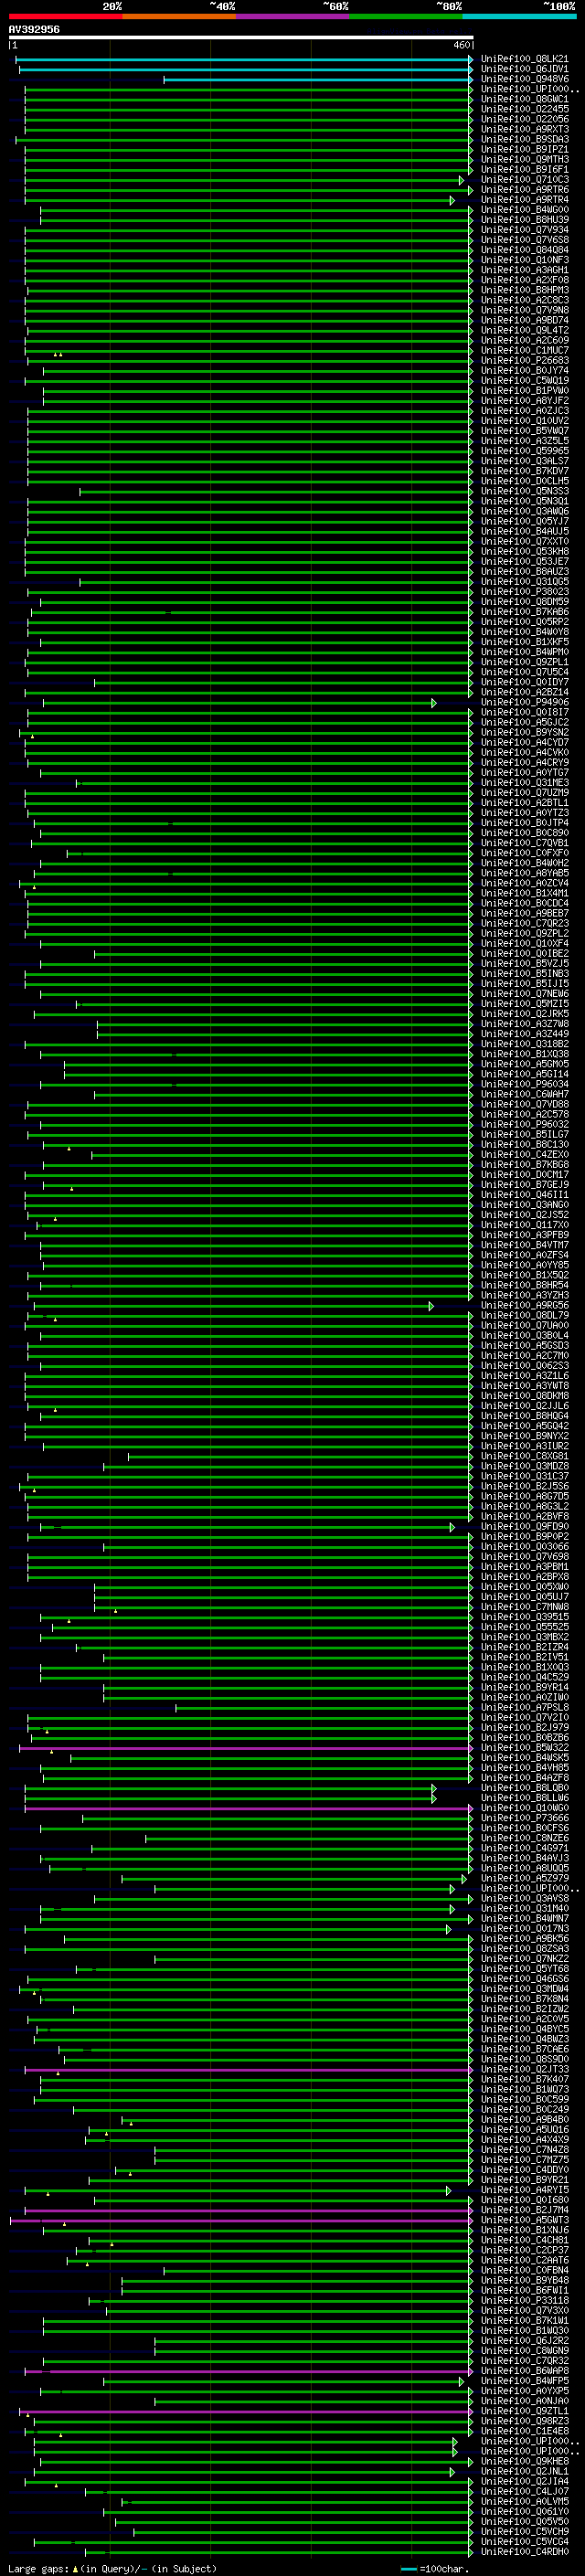Screen dimensions: 585x2576
Task: Select hit label UniRef100_Q3MDZ8
Action: pyautogui.click(x=525, y=1466)
